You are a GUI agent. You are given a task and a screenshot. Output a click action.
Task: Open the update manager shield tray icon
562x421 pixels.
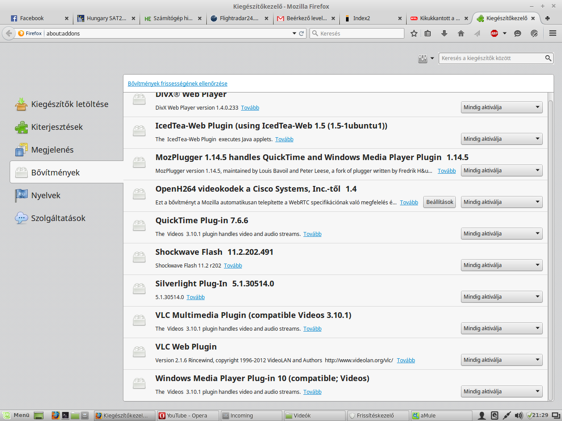(x=530, y=415)
